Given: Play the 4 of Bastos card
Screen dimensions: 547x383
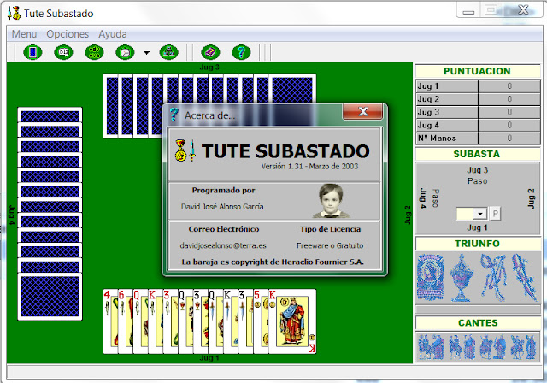Looking at the screenshot, I should [110, 321].
